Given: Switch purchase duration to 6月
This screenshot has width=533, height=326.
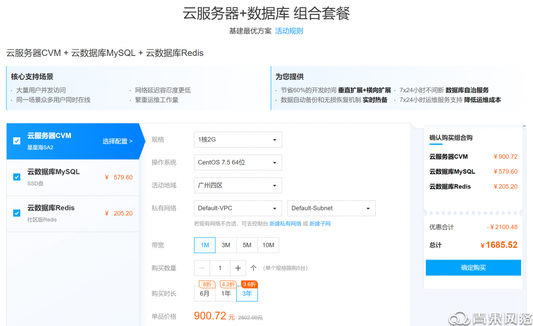Looking at the screenshot, I should coord(205,294).
